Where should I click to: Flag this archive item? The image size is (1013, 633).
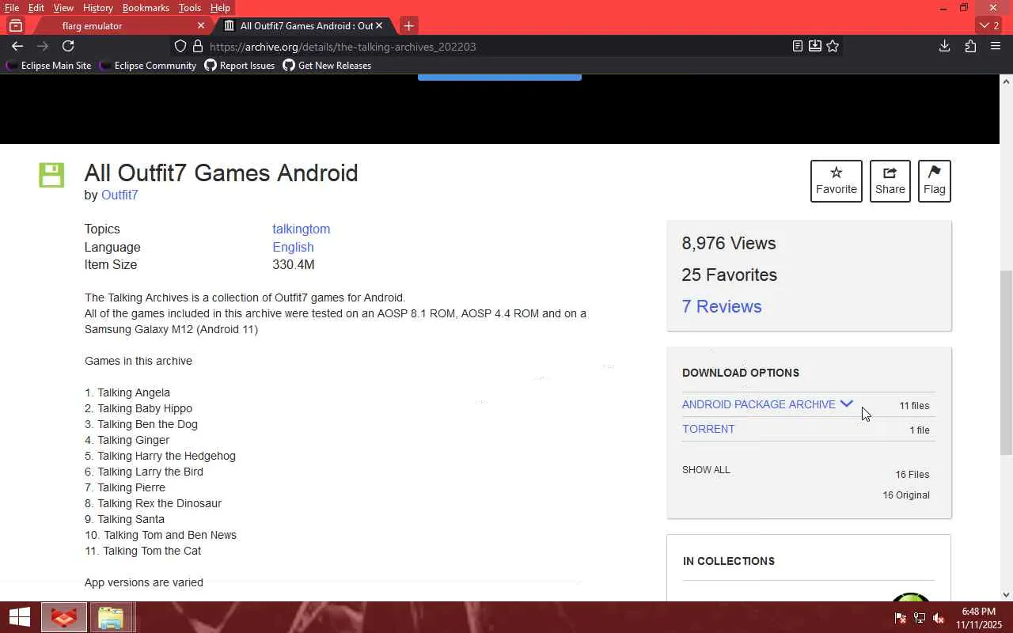tap(935, 181)
